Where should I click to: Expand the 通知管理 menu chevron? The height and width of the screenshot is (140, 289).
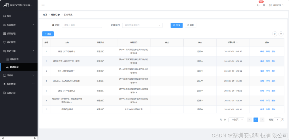34,42
